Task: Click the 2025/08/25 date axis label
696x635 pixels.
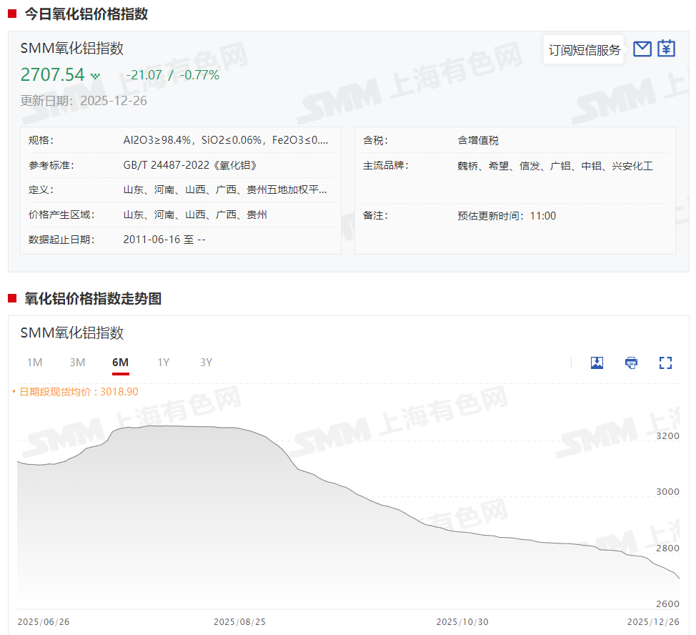Action: pos(239,622)
